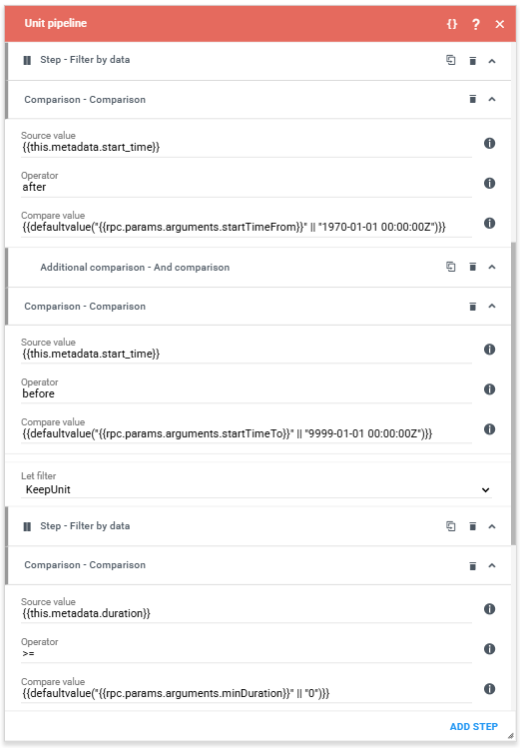Viewport: 520px width, 748px height.
Task: Open the JSON code view braces icon
Action: point(452,24)
